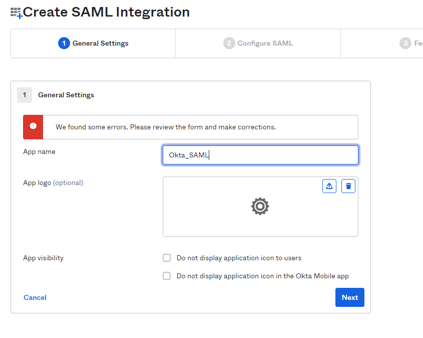Viewport: 423px width, 338px height.
Task: Click the Next button
Action: tap(349, 297)
